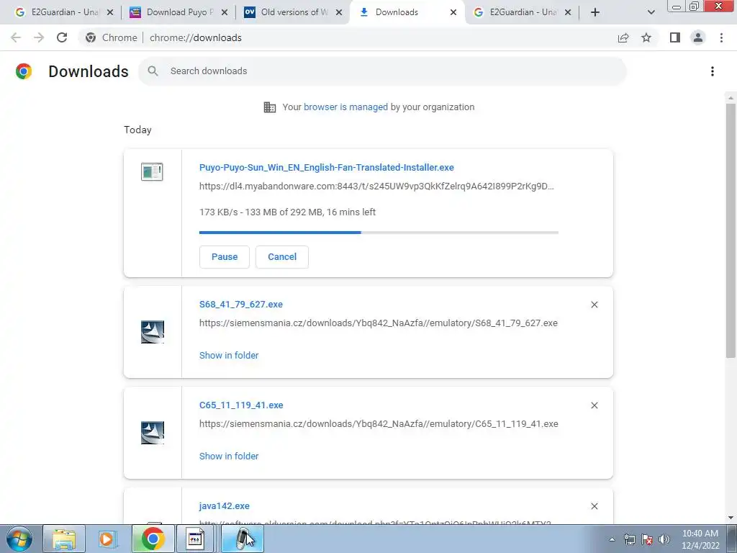The width and height of the screenshot is (737, 553).
Task: Pause the Puyo-Puyo-Sun download
Action: (x=225, y=257)
